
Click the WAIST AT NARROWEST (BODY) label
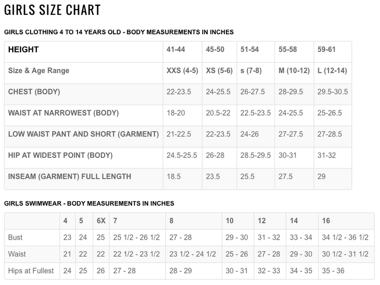(x=63, y=113)
